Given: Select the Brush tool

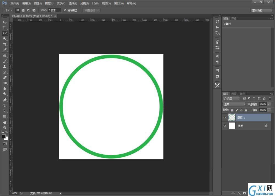Looking at the screenshot, I should [x=5, y=61].
